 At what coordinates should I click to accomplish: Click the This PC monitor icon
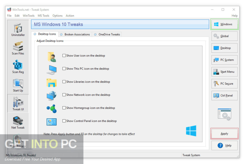[52, 70]
